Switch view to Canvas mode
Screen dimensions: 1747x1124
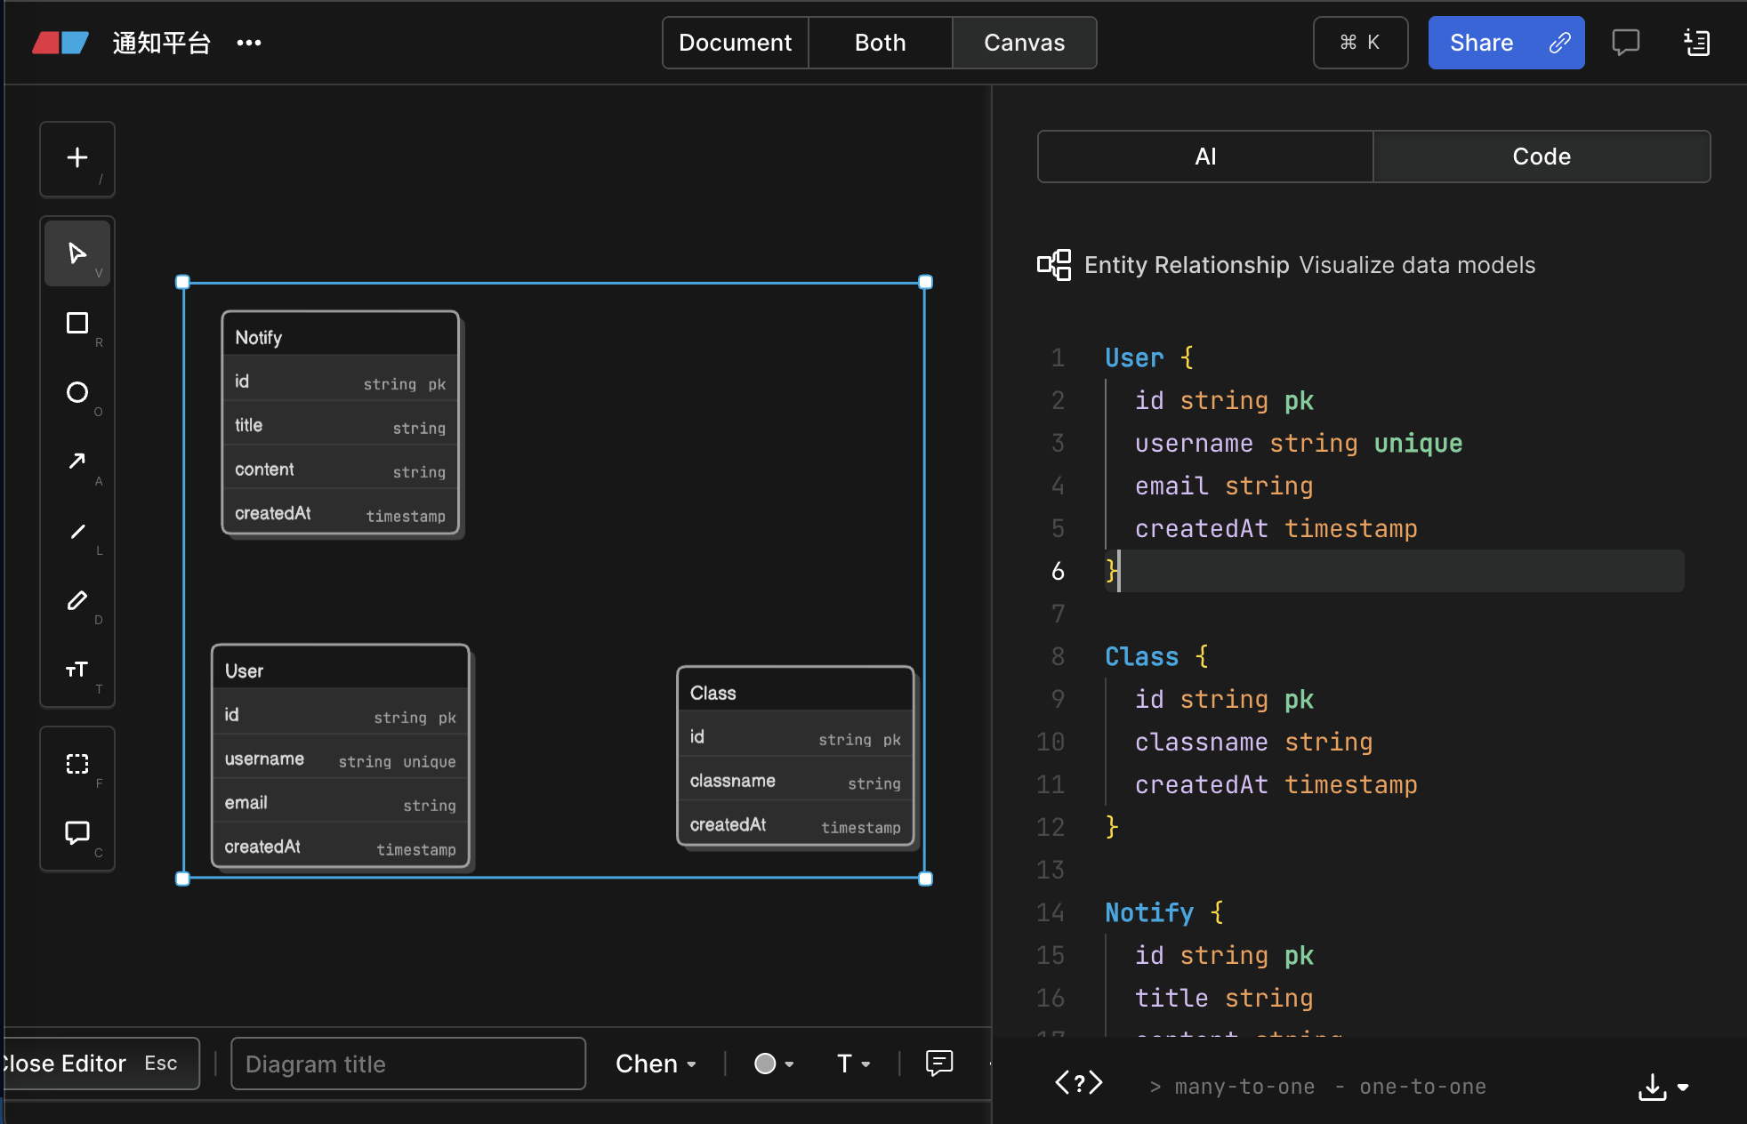[x=1024, y=43]
